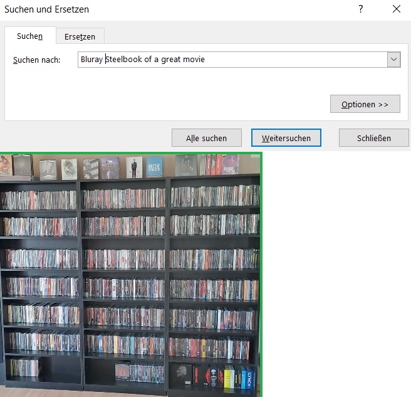Click the Alle suchen button
The width and height of the screenshot is (411, 397).
tap(207, 138)
